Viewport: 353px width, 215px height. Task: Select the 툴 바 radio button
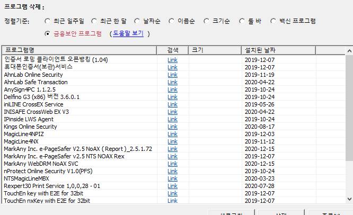(x=242, y=21)
